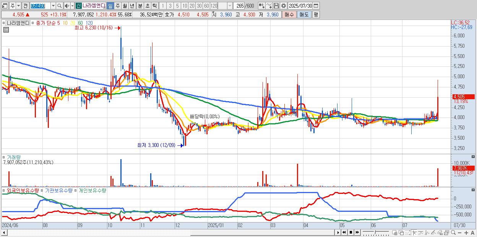Click the play forward replay button
Viewport: 477px width, 237px height.
[x=338, y=232]
